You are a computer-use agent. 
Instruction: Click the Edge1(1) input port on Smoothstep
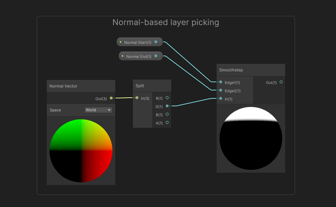[220, 82]
